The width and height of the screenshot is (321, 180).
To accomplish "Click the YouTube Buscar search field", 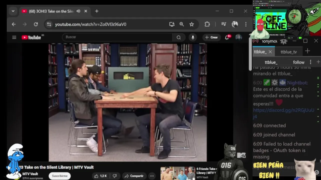I will [117, 37].
